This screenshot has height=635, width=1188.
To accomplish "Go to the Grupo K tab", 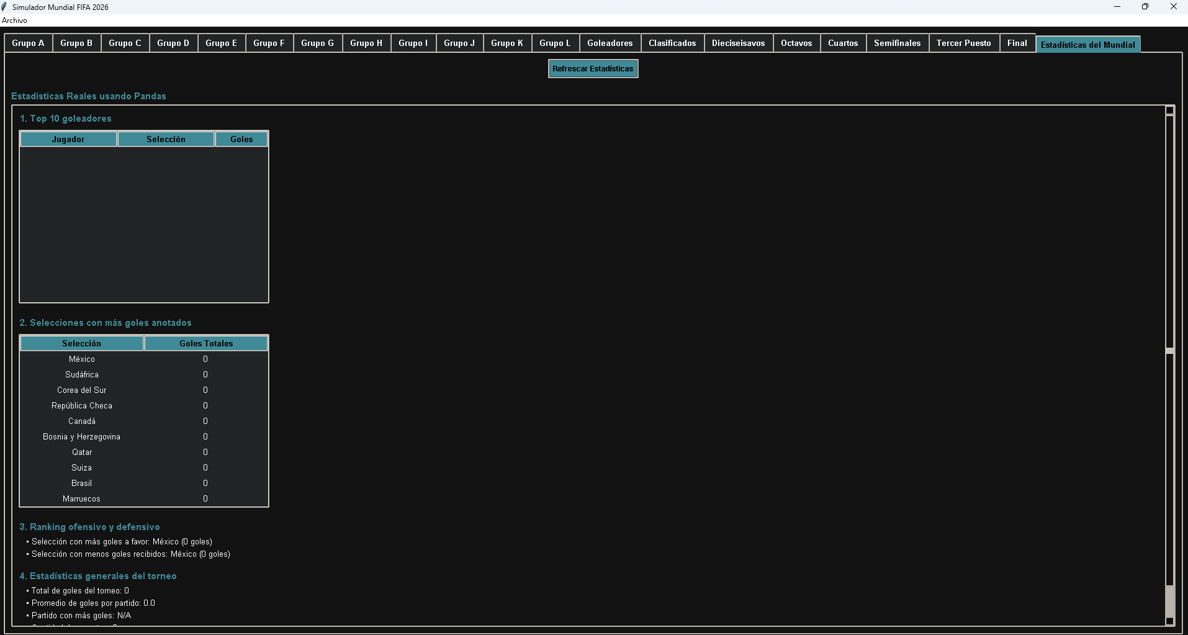I will coord(507,43).
